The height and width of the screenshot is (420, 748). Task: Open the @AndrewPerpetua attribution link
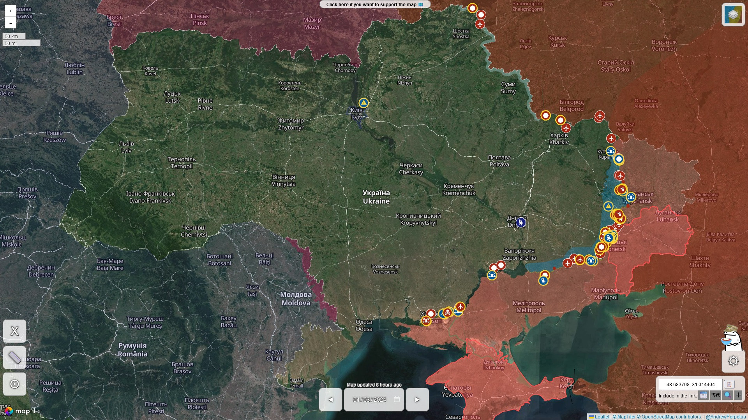point(725,417)
